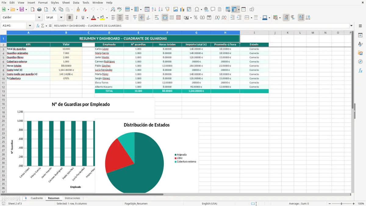
Task: Expand the Name Box dropdown
Action: (x=30, y=26)
